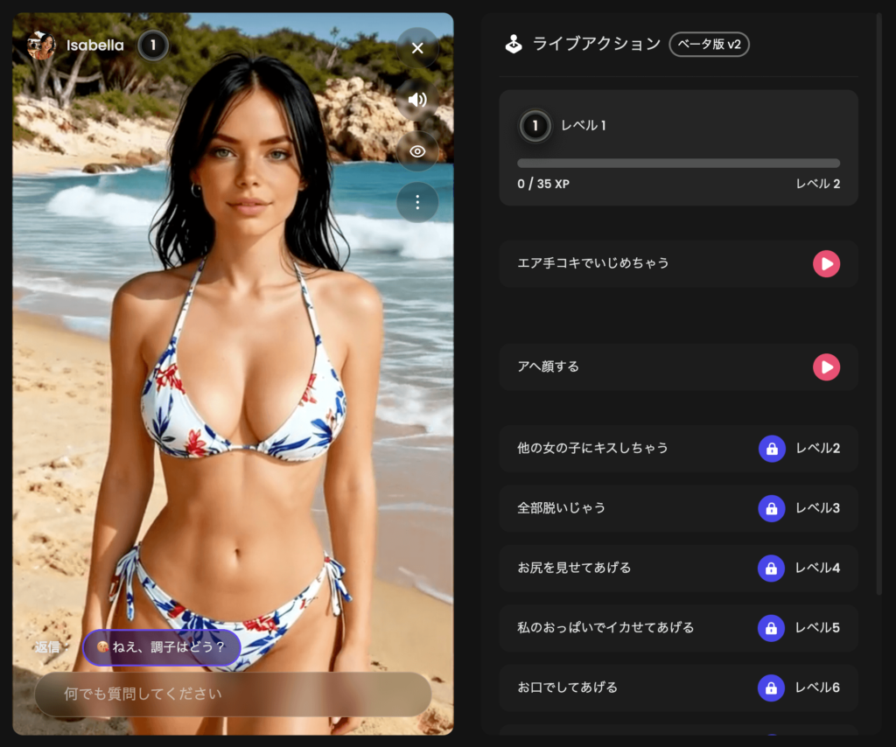Play the アヘ顔する action
Image resolution: width=896 pixels, height=747 pixels.
pyautogui.click(x=826, y=367)
